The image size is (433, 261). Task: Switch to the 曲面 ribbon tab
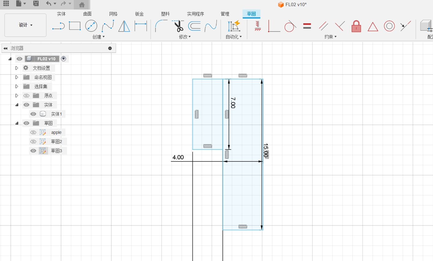coord(87,14)
